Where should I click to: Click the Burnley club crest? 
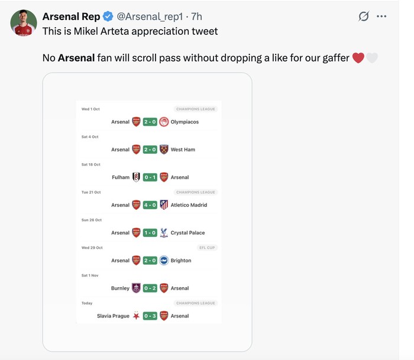coord(136,288)
